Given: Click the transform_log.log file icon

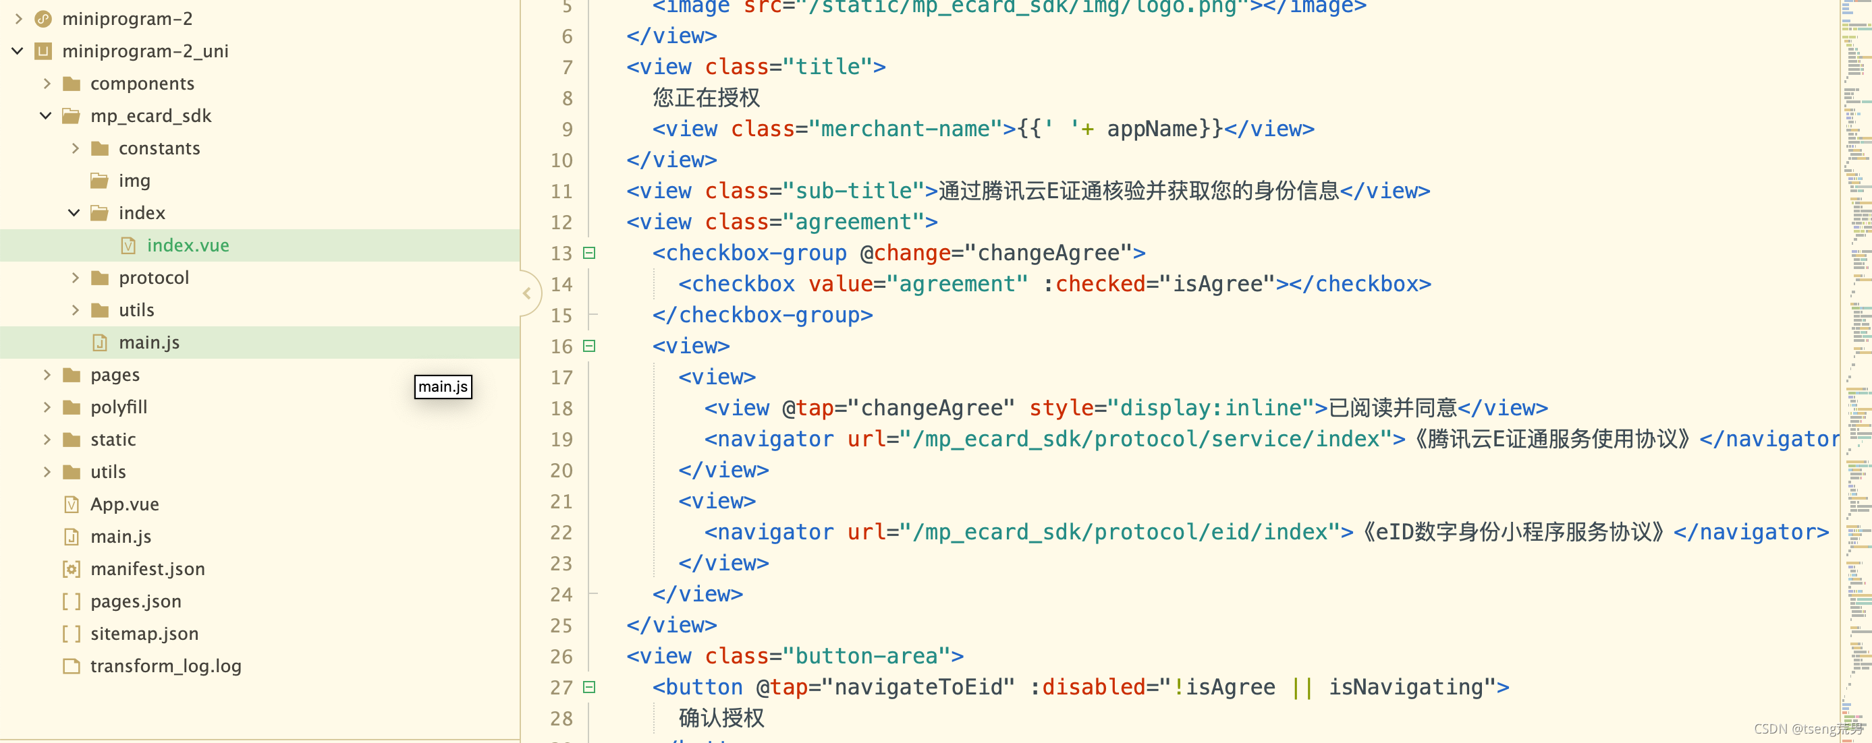Looking at the screenshot, I should tap(72, 666).
